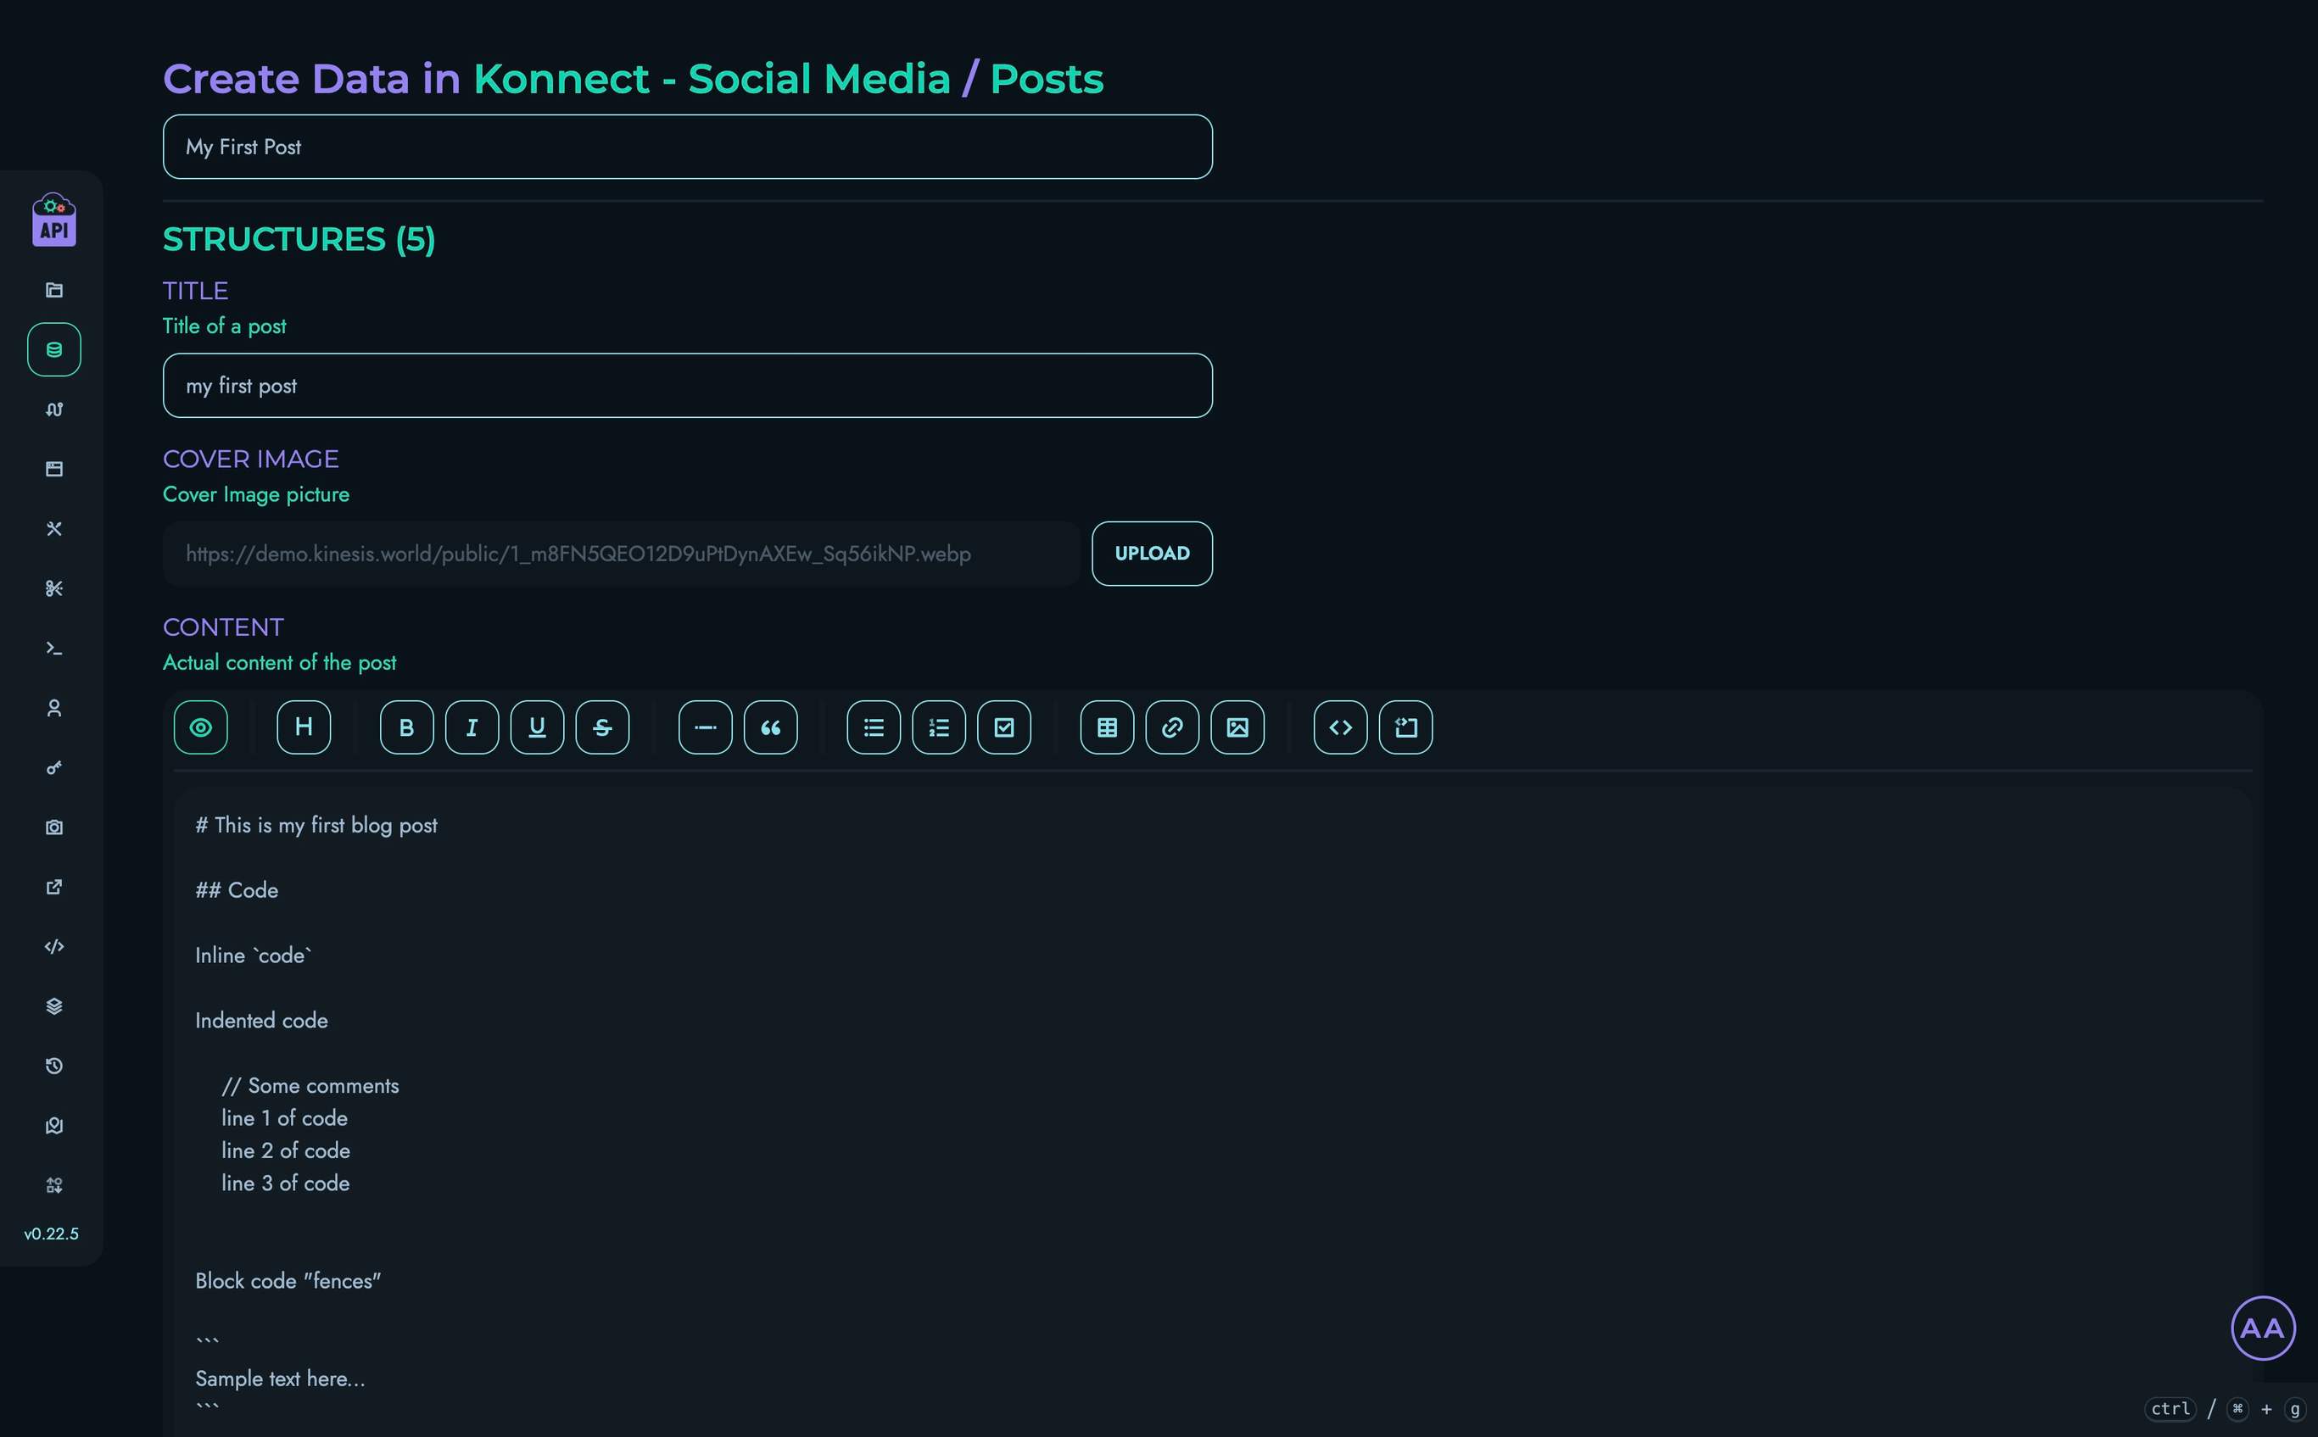Open the history clock icon in sidebar

[x=54, y=1067]
